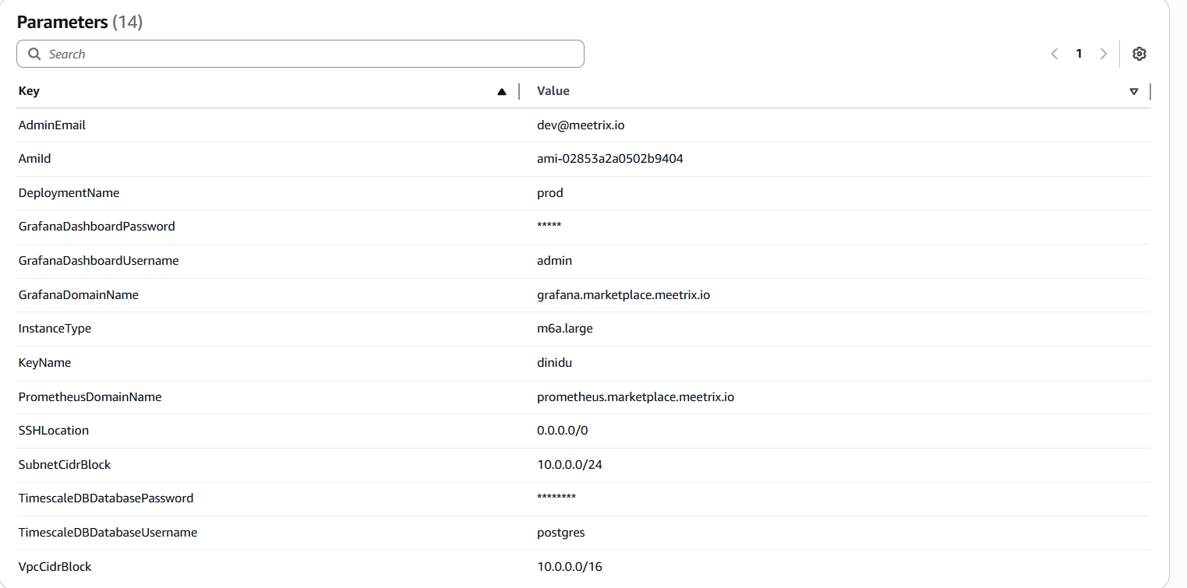This screenshot has height=588, width=1187.
Task: Click the masked GrafanaDashboardPassword value
Action: [x=549, y=227]
